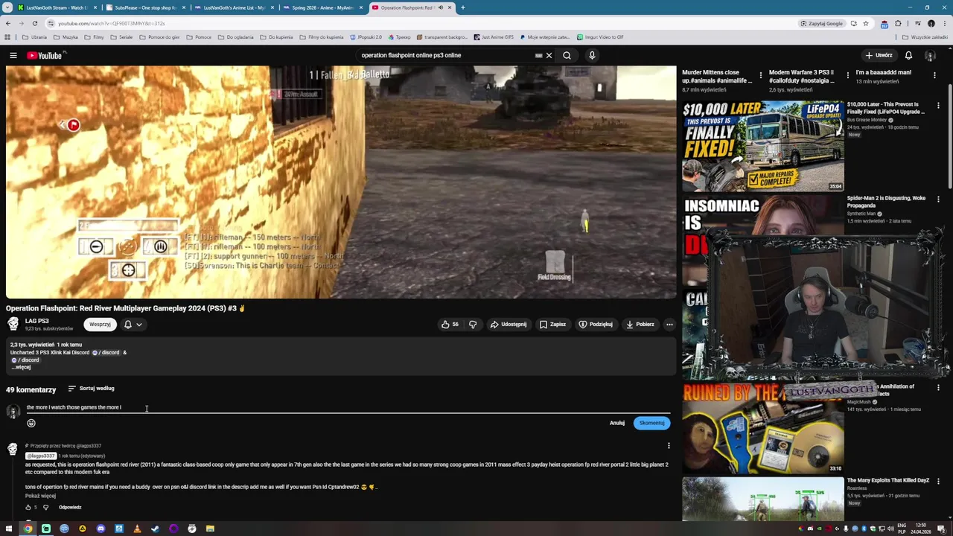
Task: Start voice search with microphone icon
Action: coord(592,55)
